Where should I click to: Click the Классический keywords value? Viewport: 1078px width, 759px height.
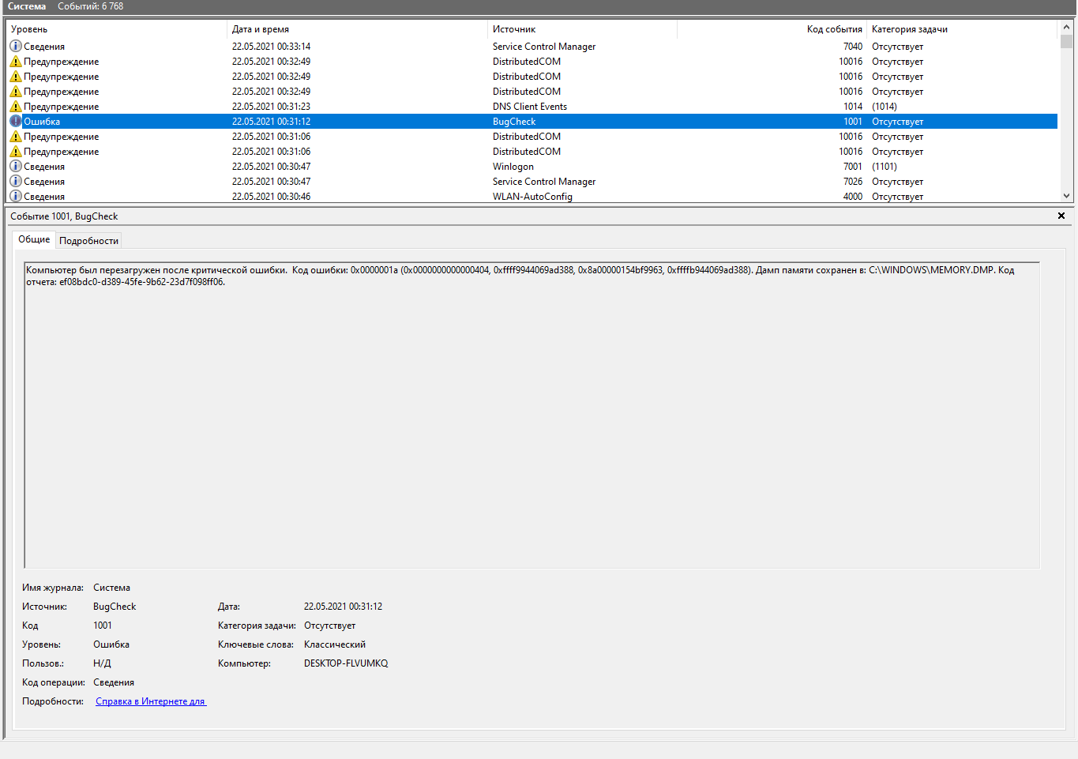tap(335, 644)
